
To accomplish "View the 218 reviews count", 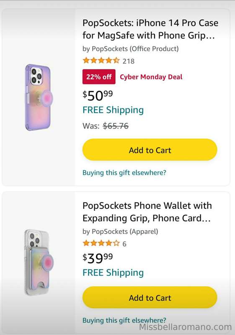I will click(129, 61).
